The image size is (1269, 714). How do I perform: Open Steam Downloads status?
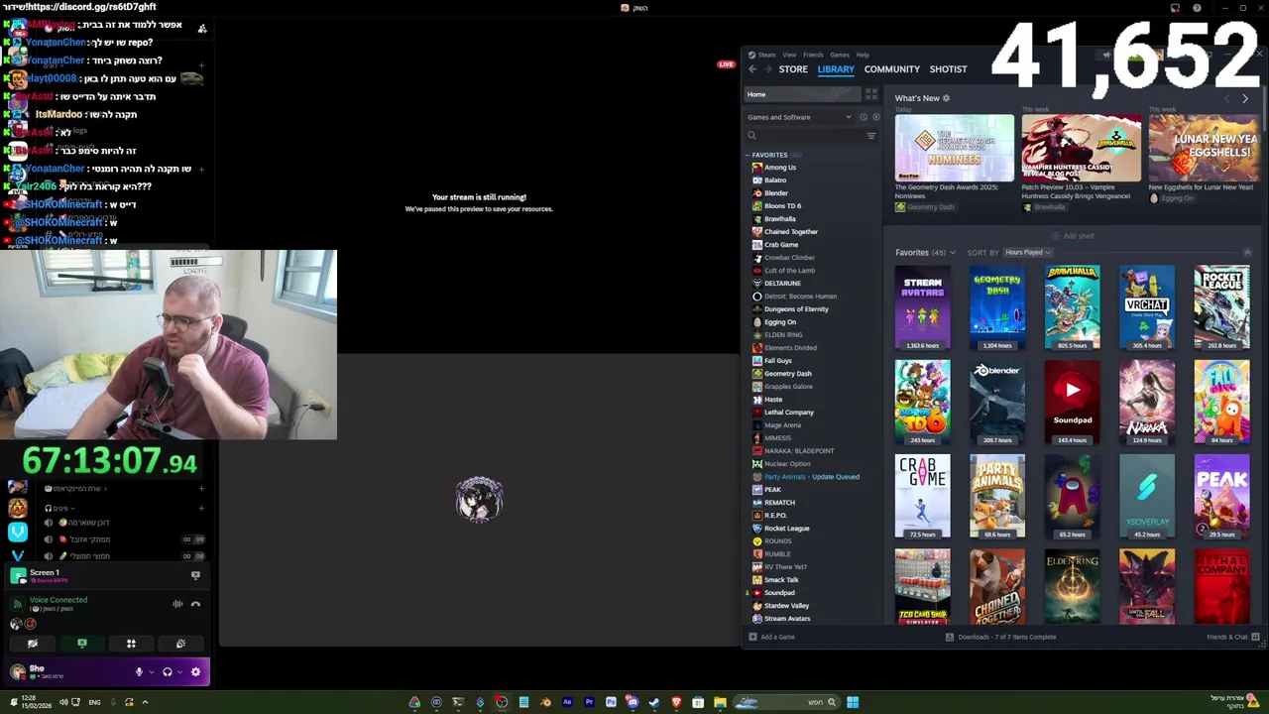(x=1001, y=637)
